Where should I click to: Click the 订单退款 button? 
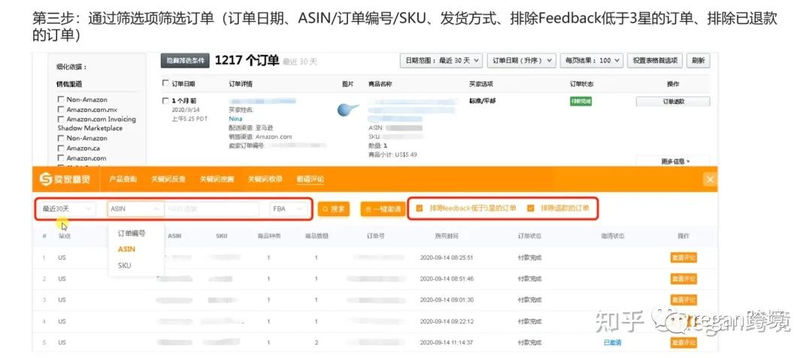point(673,102)
